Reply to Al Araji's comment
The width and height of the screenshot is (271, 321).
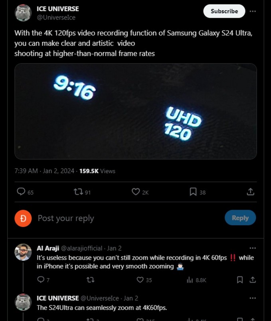[40, 280]
